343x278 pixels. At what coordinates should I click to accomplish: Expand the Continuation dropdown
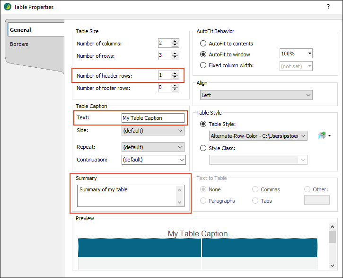[x=153, y=160]
